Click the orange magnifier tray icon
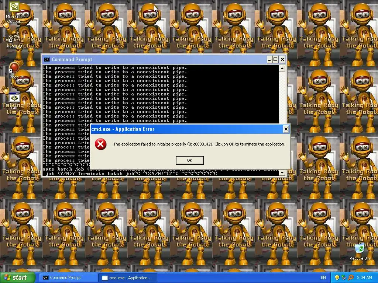The image size is (378, 283). coord(351,277)
